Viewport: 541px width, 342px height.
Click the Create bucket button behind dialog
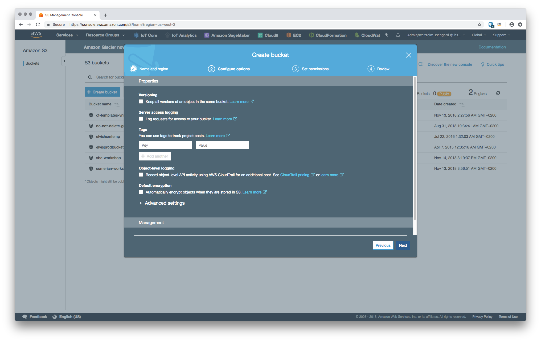pyautogui.click(x=102, y=92)
